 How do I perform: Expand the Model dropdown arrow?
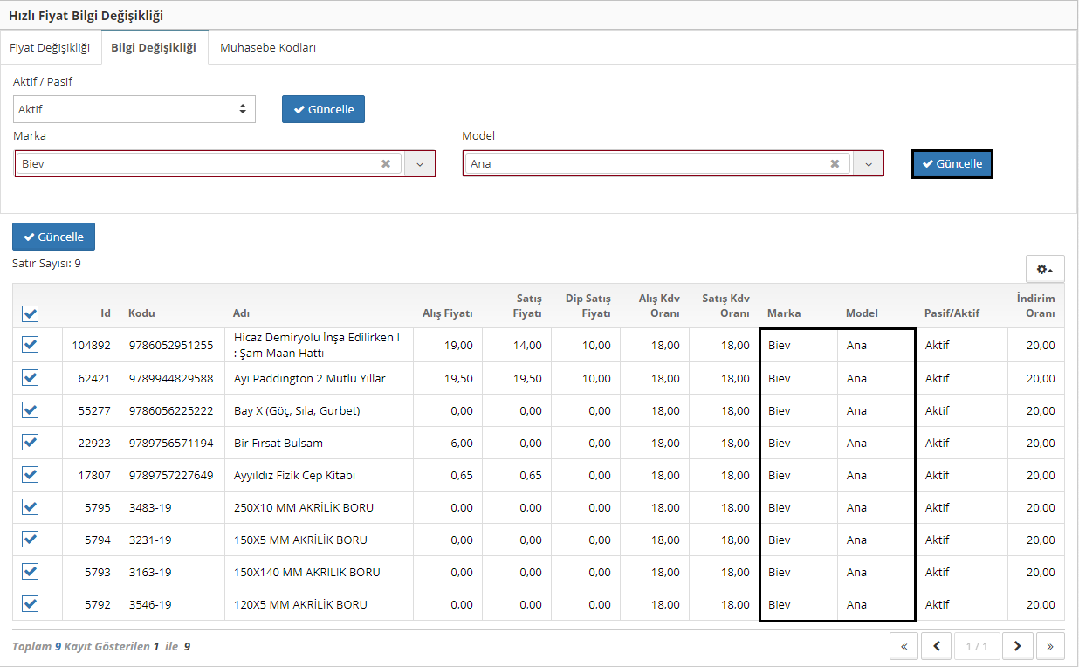pos(868,163)
